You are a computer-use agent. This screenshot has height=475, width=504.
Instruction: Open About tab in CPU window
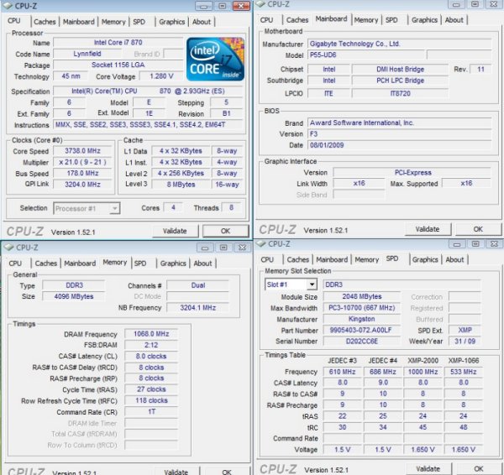tap(202, 22)
